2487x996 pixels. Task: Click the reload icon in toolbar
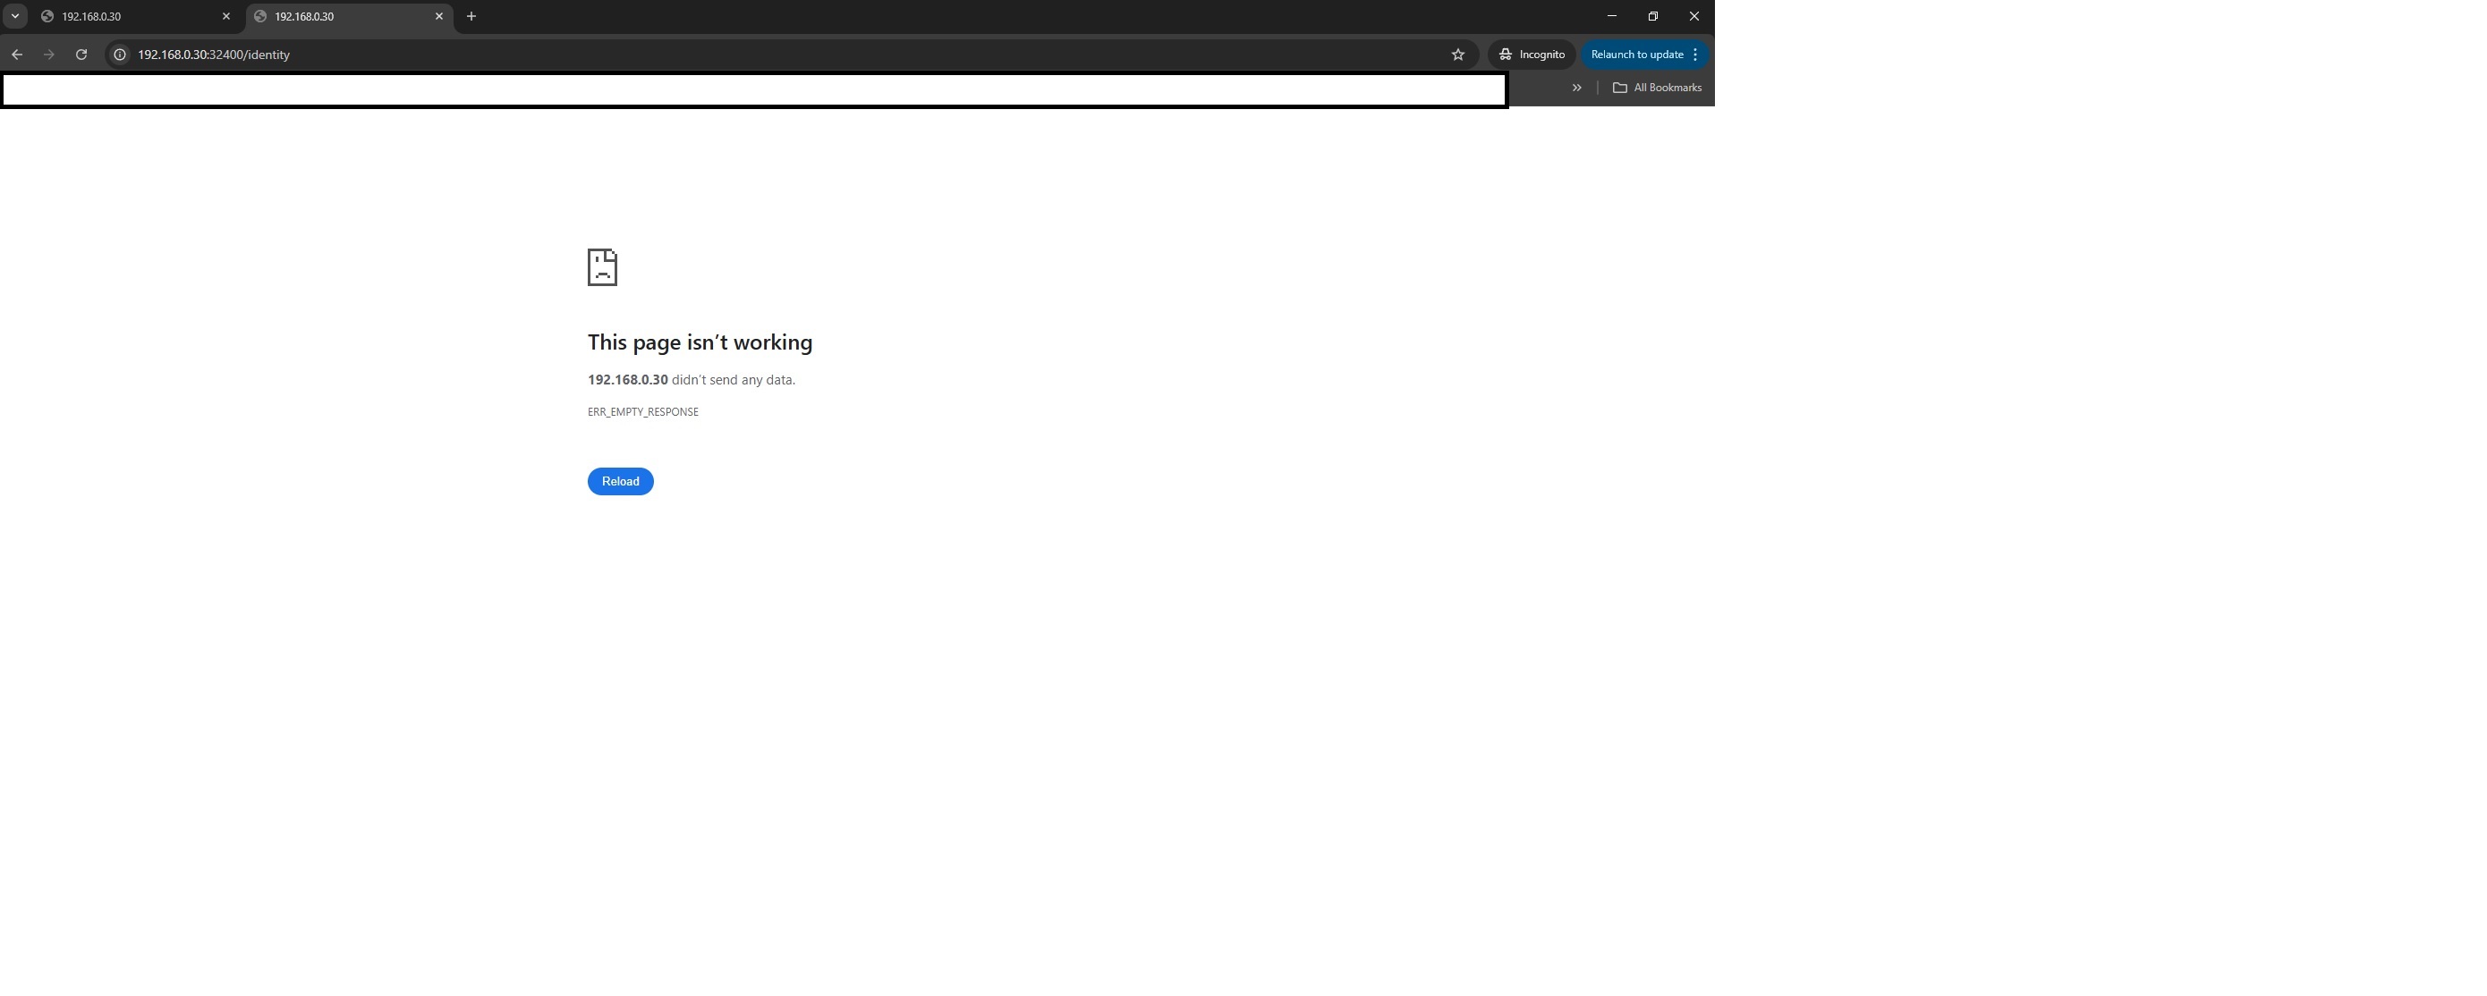coord(81,55)
